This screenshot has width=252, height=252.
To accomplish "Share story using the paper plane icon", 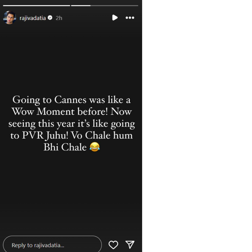I will click(x=130, y=245).
